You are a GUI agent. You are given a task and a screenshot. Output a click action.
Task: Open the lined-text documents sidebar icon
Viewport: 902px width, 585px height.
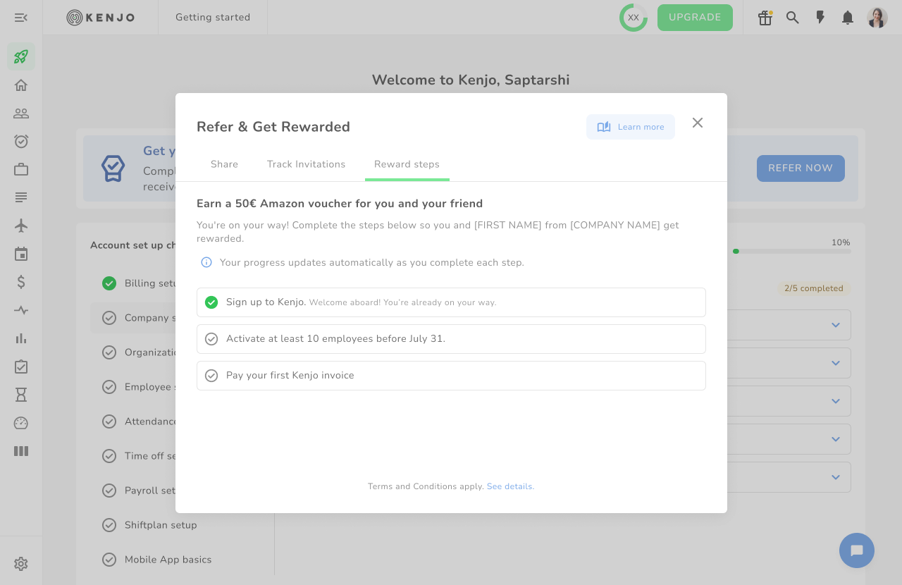pos(21,197)
